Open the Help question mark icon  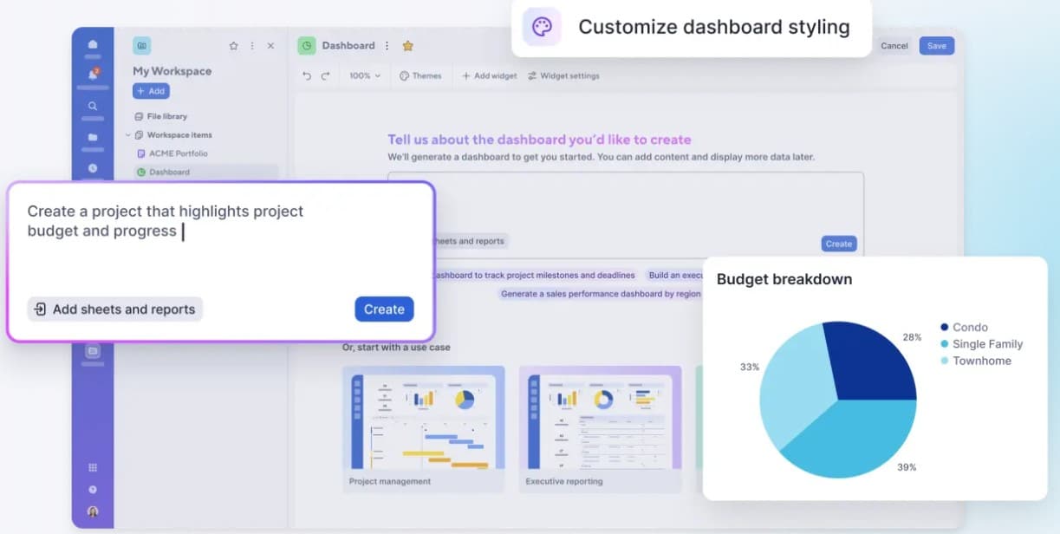point(93,489)
